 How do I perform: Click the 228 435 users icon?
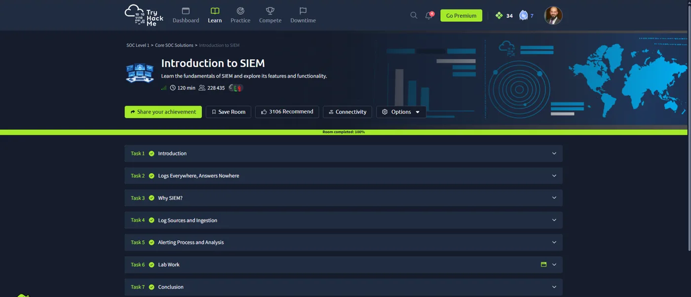[202, 88]
